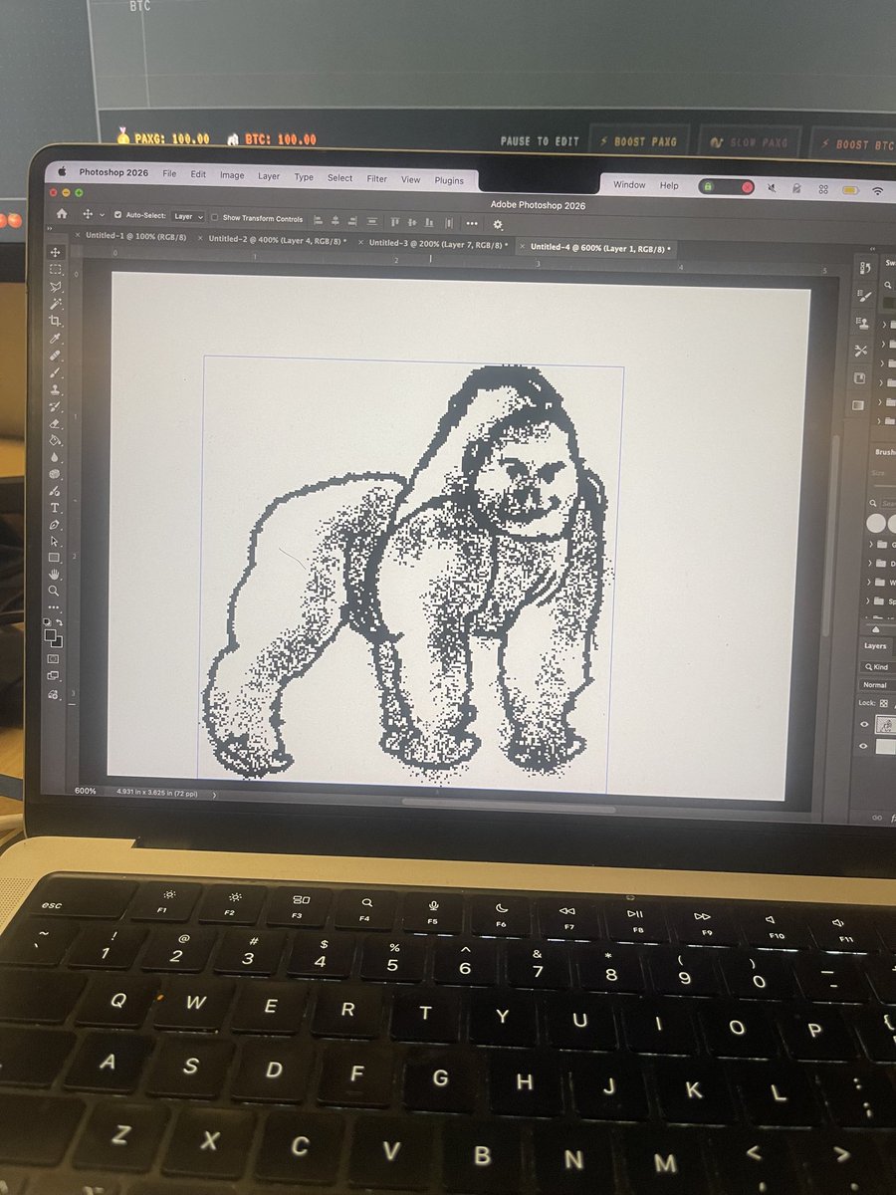
Task: Select the Magic Wand tool
Action: click(x=55, y=303)
